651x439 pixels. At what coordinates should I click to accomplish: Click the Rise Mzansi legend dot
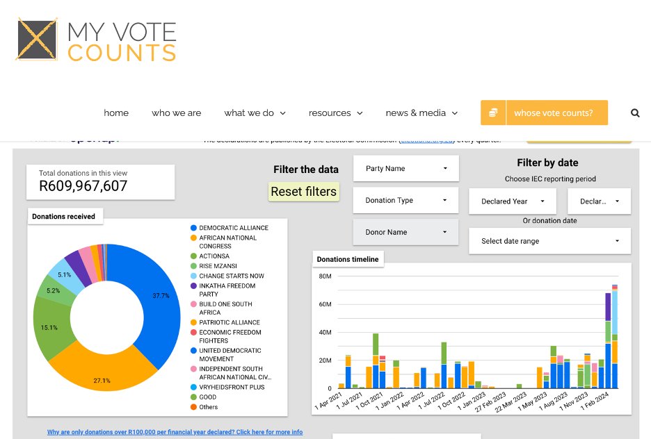[x=193, y=266]
